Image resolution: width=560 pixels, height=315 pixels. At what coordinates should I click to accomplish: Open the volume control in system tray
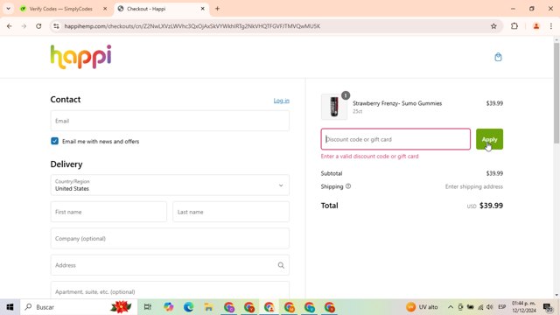click(490, 307)
